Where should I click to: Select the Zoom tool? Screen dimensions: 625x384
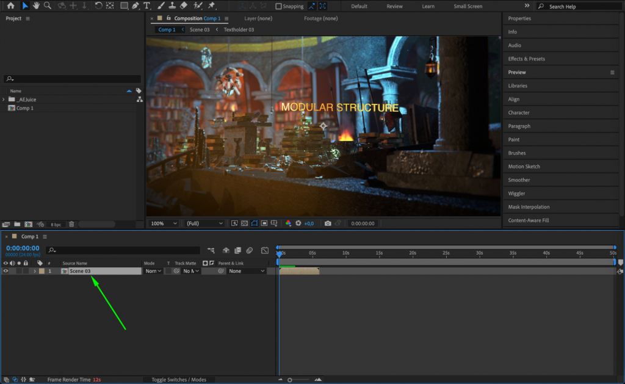tap(48, 6)
